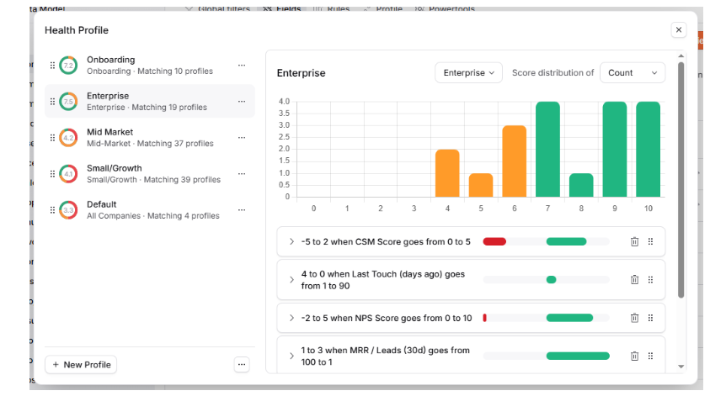Expand the Last Touch (days ago) rule

291,280
